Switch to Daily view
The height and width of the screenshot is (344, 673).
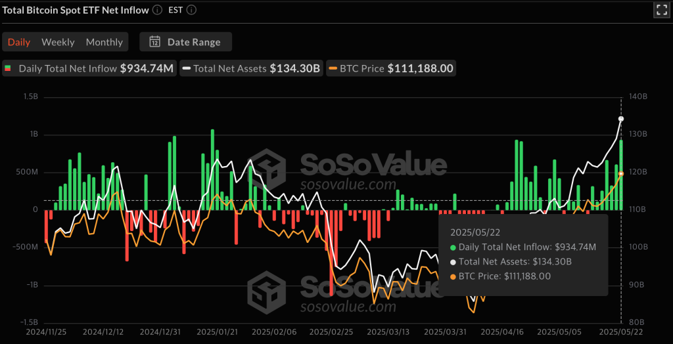click(x=19, y=42)
